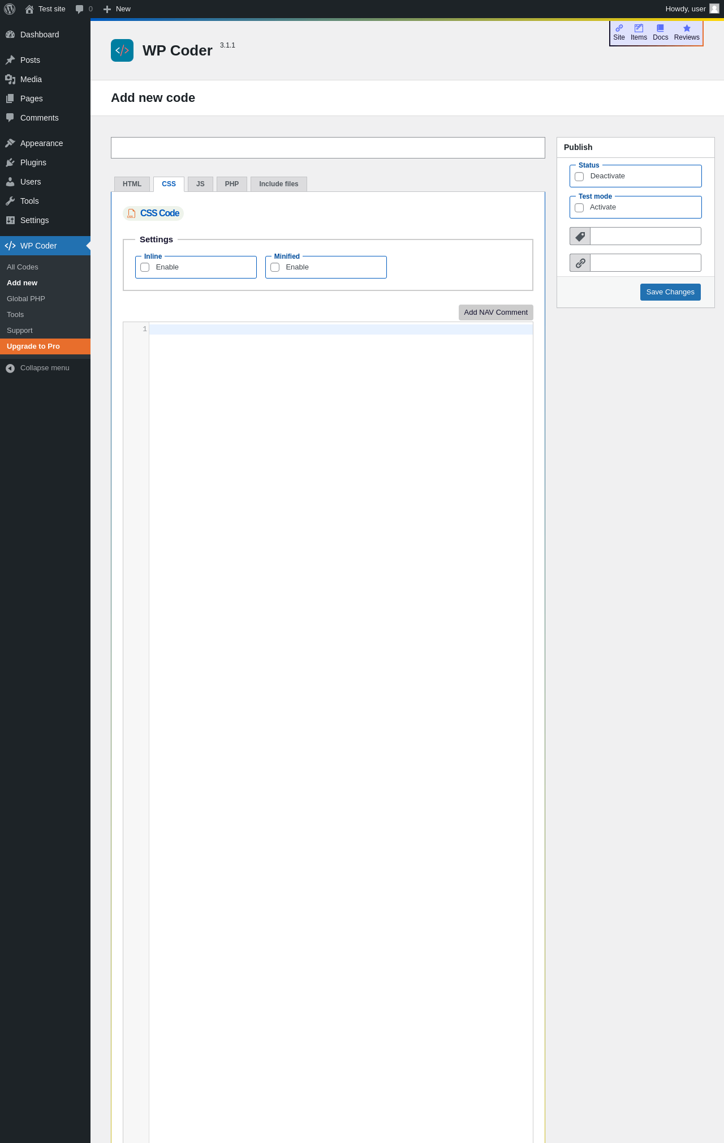Click the Tools wrench icon
This screenshot has height=1143, width=724.
[10, 201]
